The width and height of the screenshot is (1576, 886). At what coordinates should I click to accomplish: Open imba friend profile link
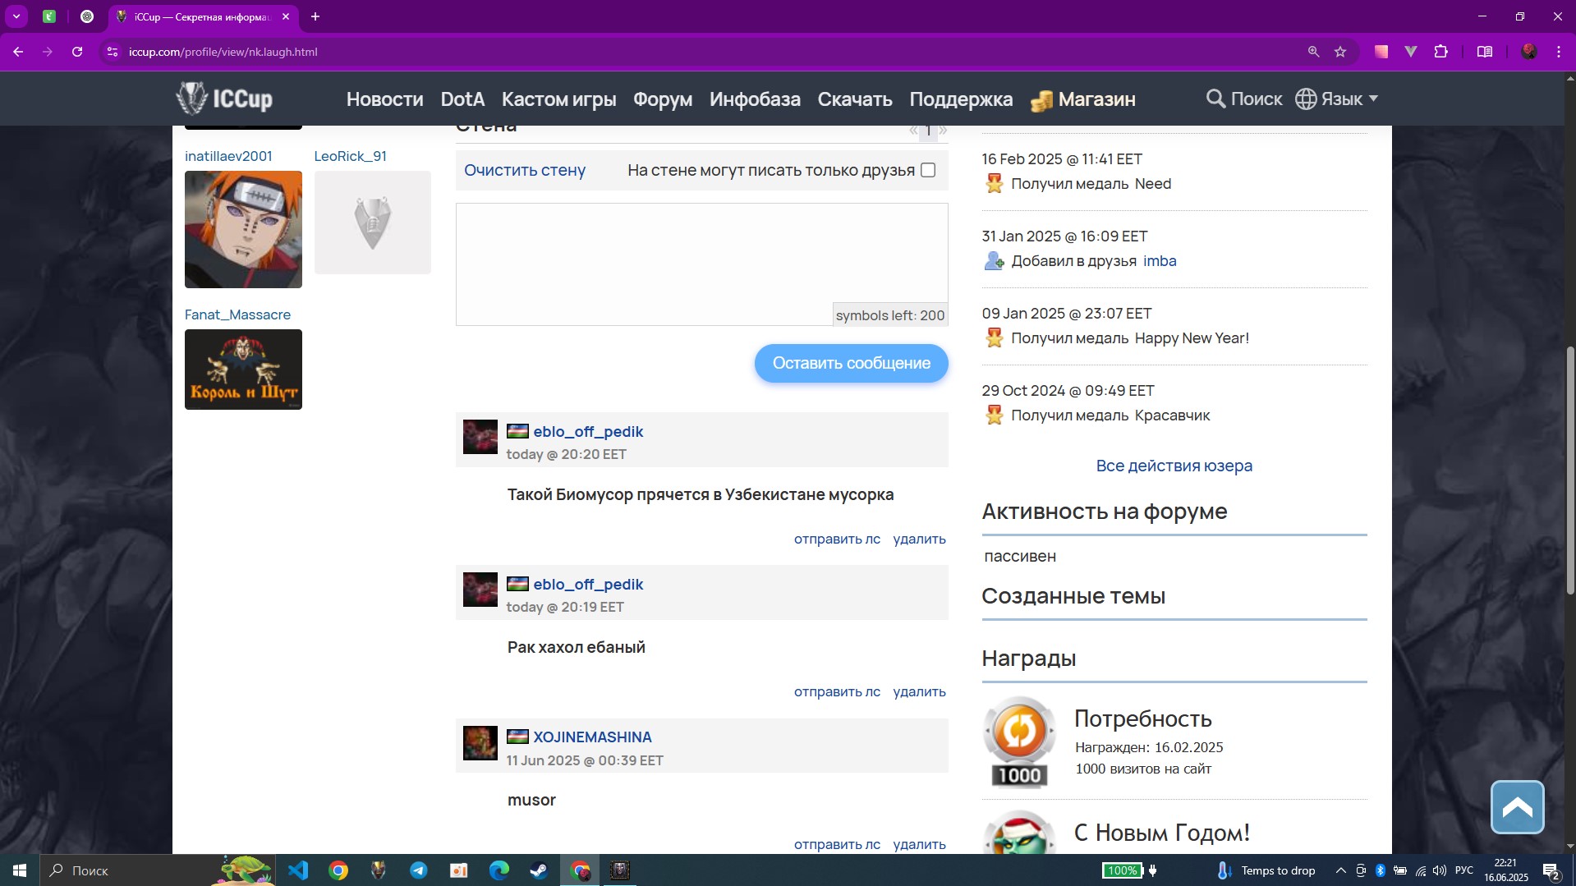[x=1160, y=260]
